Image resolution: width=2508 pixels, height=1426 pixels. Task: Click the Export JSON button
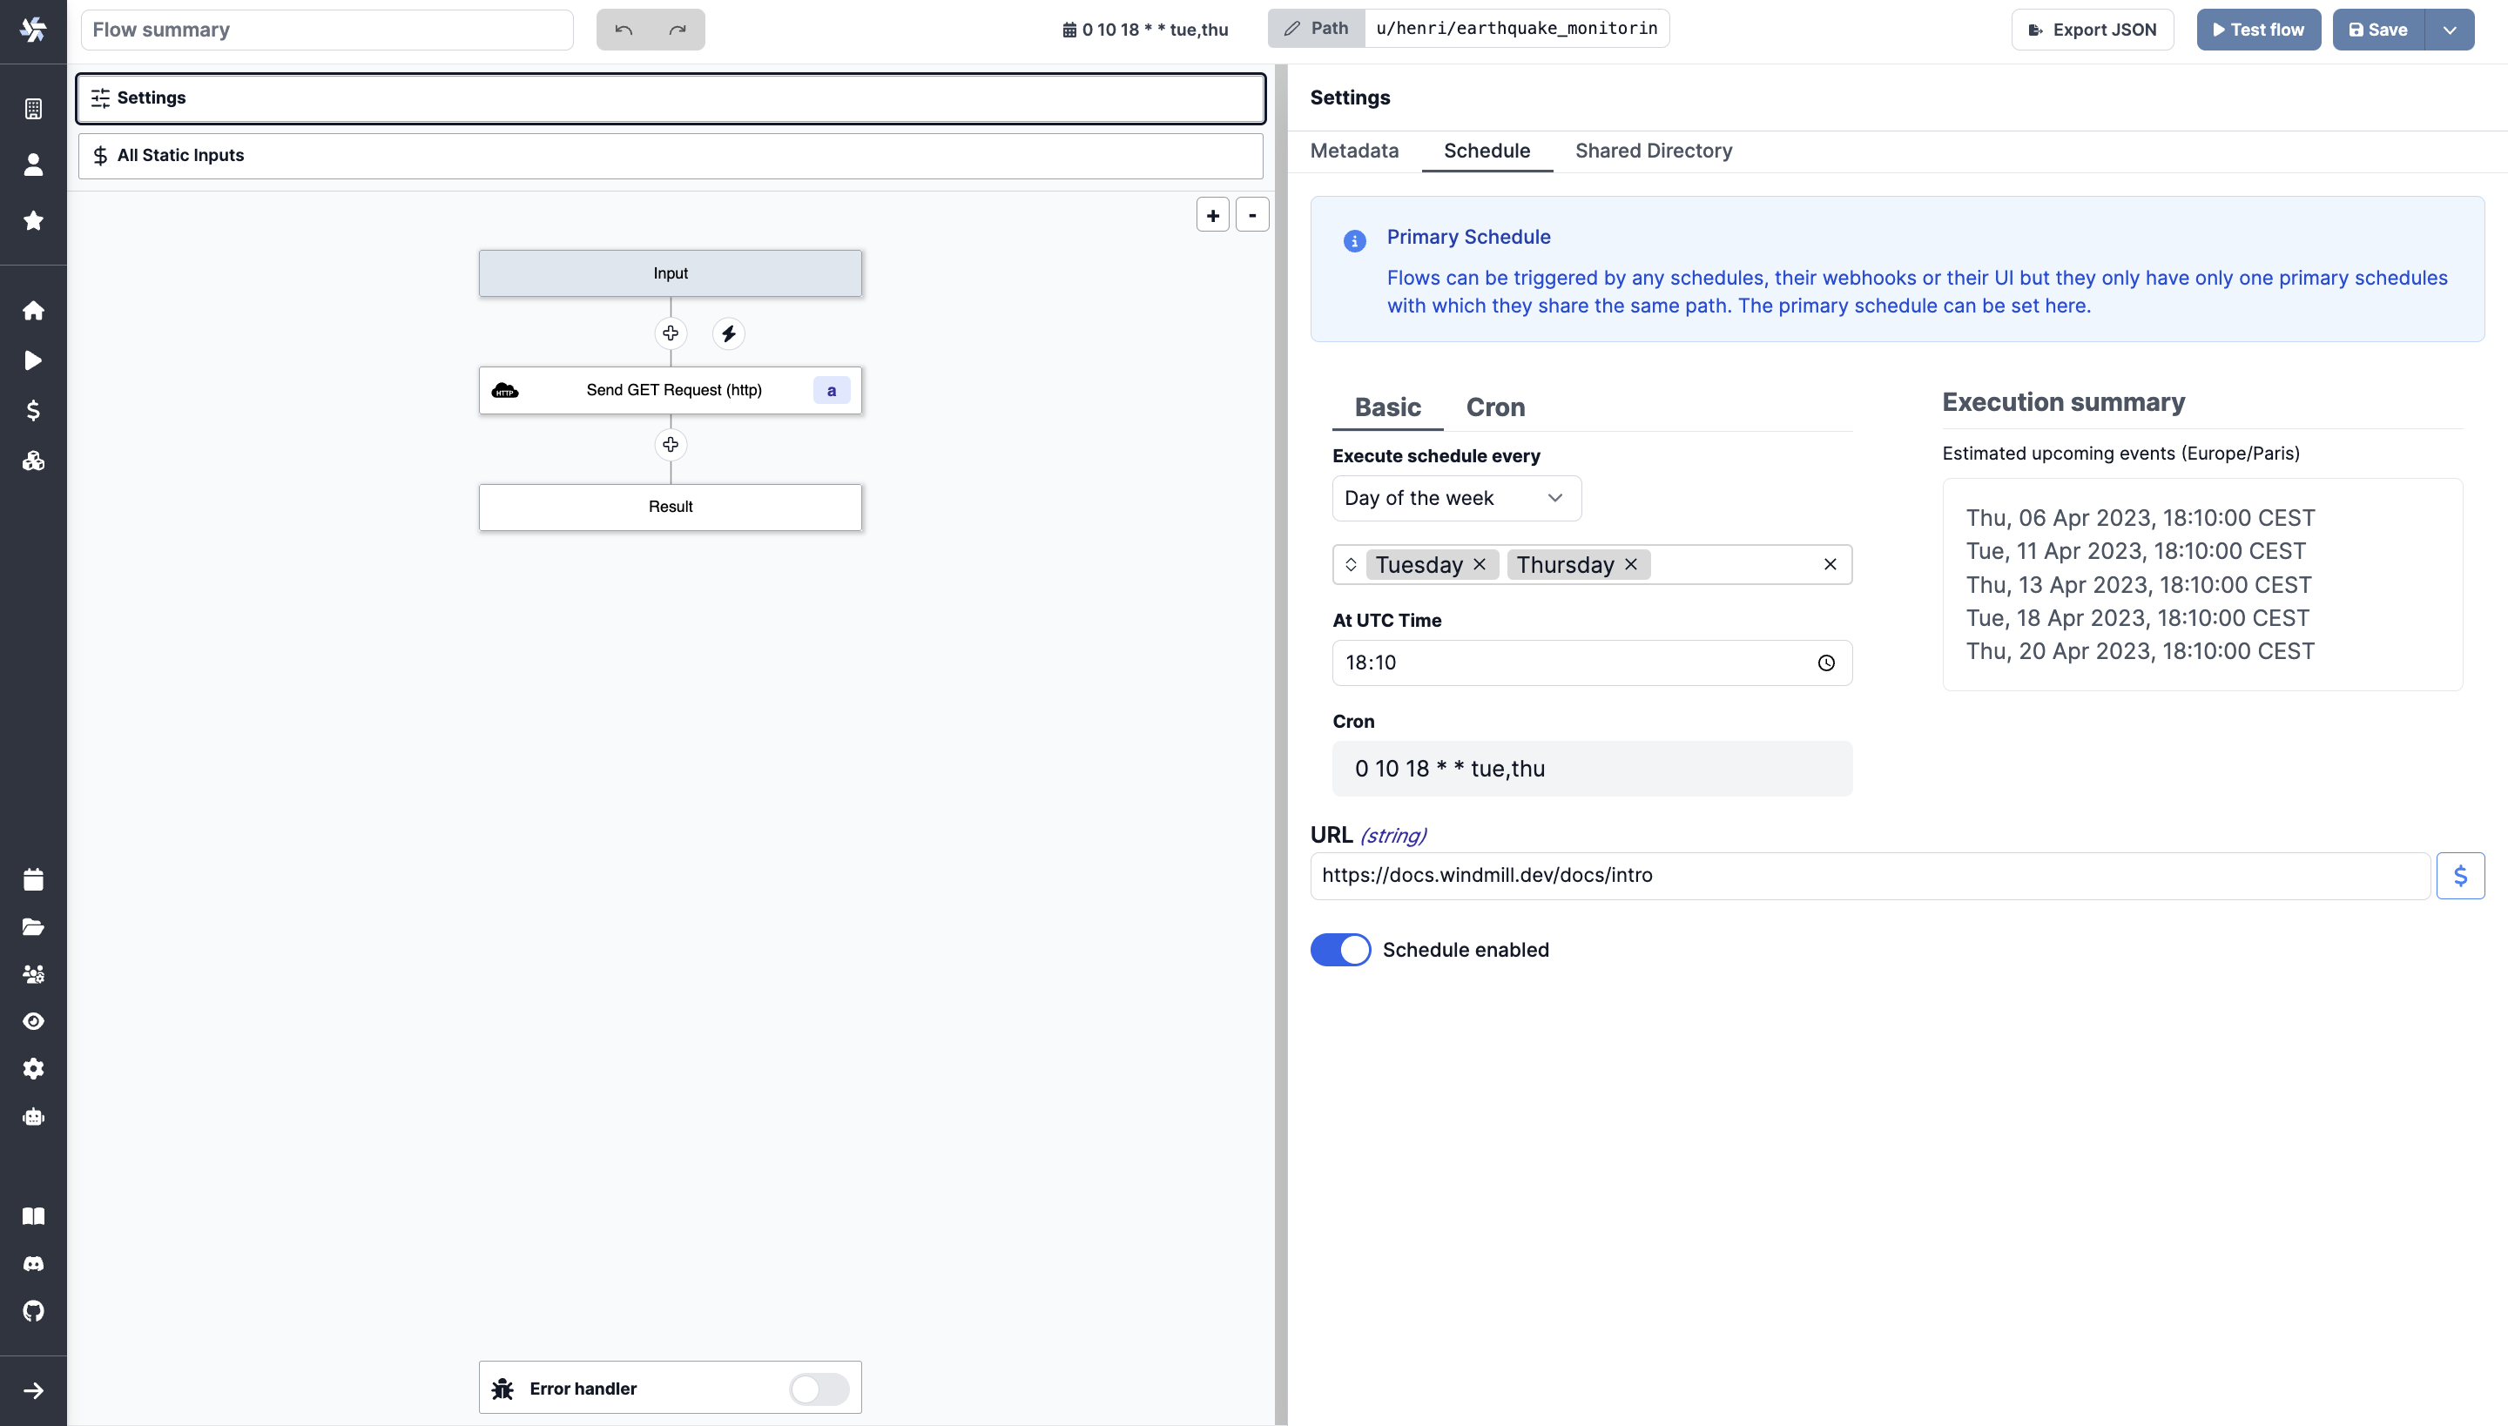click(2092, 30)
